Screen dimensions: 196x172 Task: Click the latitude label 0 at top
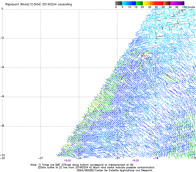(2, 9)
